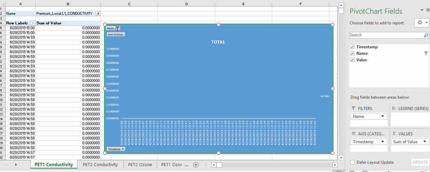Uncheck the Timestamp field checkbox
The width and height of the screenshot is (430, 172).
[x=352, y=47]
